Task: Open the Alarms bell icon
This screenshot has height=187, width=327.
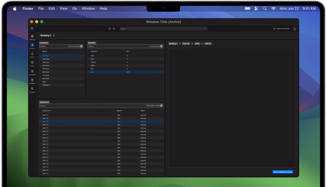Action: [32, 54]
